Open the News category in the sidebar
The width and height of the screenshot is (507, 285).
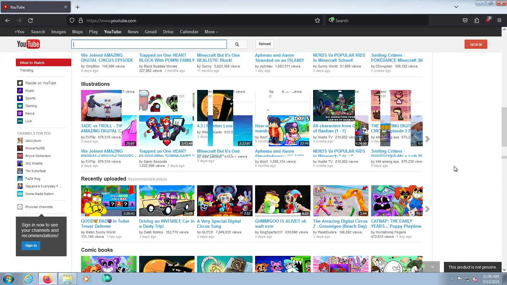tap(30, 113)
